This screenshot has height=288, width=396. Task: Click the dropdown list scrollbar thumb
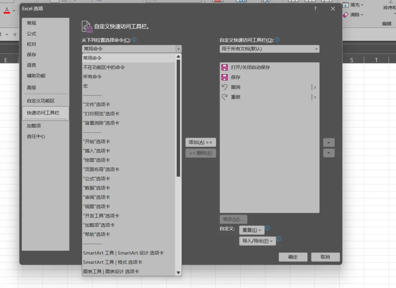click(x=178, y=118)
